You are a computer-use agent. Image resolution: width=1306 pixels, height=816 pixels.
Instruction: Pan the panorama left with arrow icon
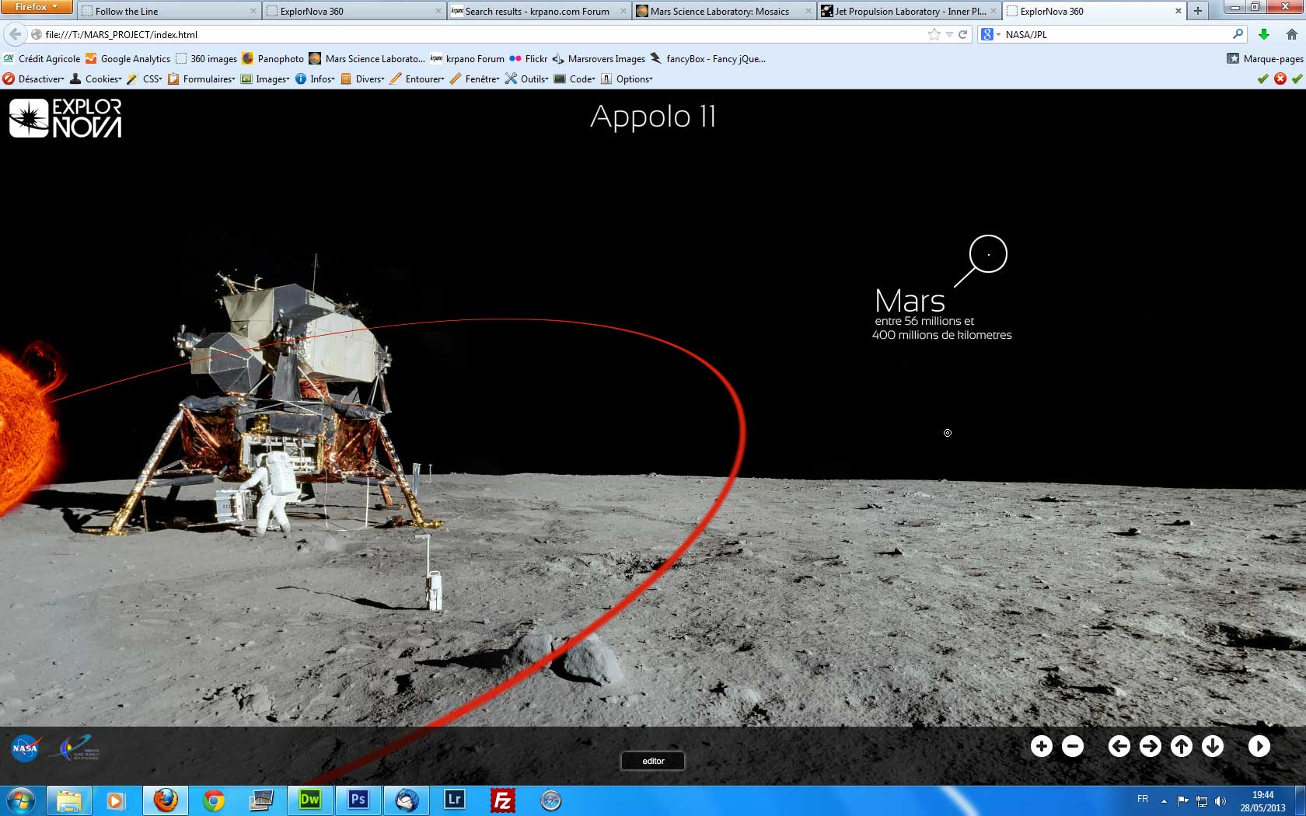pyautogui.click(x=1119, y=746)
